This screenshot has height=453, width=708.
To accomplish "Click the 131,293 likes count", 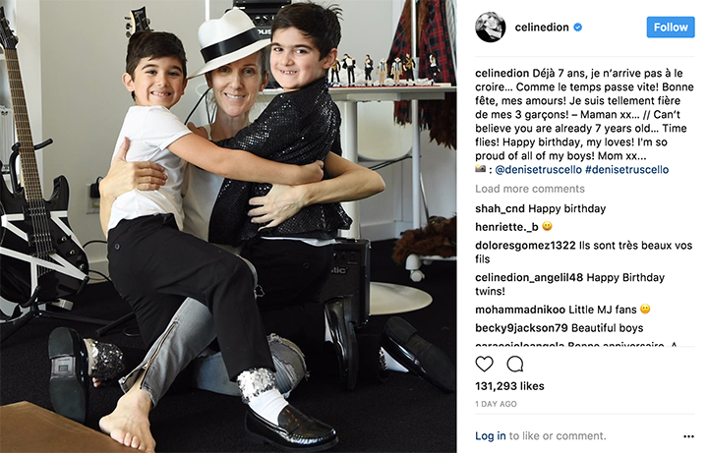I will coord(509,386).
